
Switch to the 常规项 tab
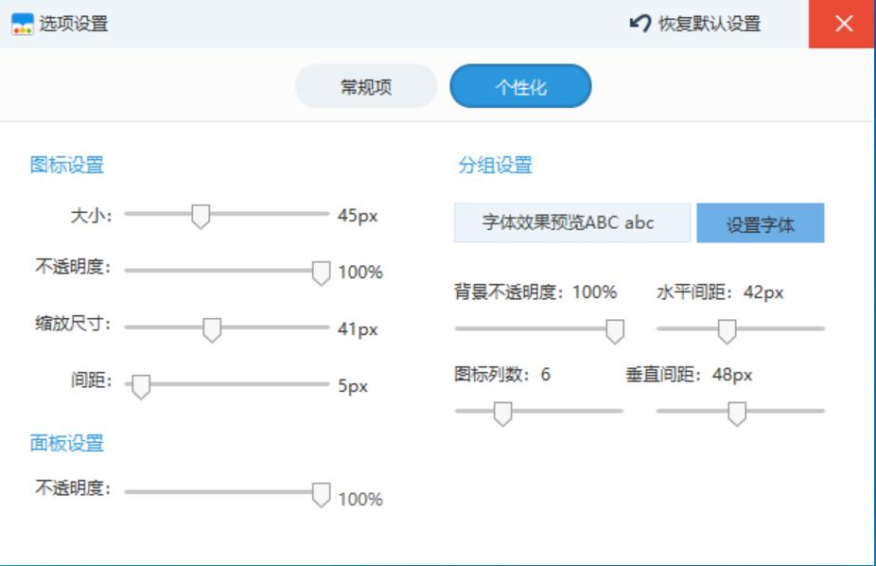pyautogui.click(x=366, y=87)
